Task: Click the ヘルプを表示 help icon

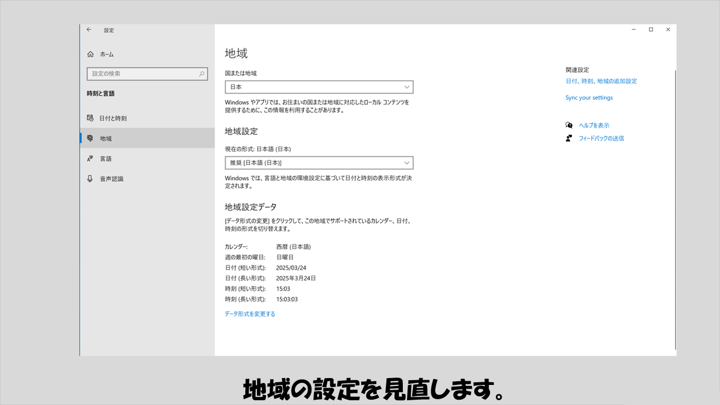Action: [x=569, y=125]
